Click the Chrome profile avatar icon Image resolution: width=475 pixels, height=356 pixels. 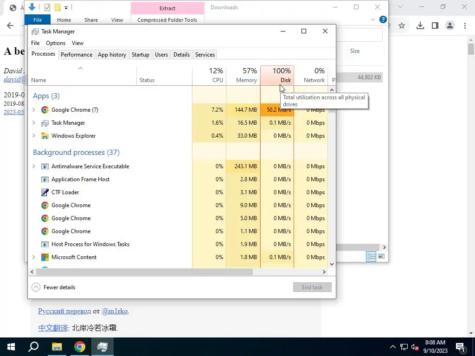point(450,26)
